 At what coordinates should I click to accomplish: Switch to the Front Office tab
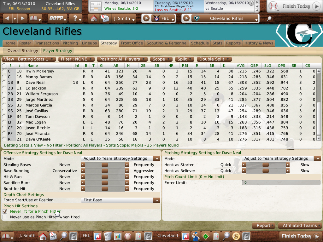point(132,43)
